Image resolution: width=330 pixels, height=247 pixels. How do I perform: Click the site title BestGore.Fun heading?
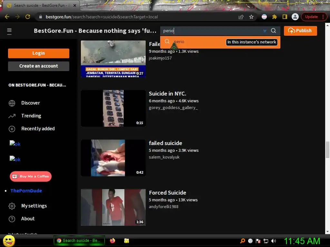click(95, 31)
